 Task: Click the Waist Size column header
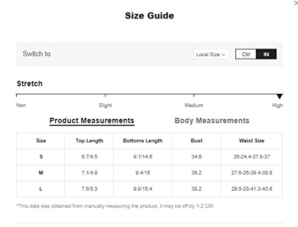tap(252, 140)
